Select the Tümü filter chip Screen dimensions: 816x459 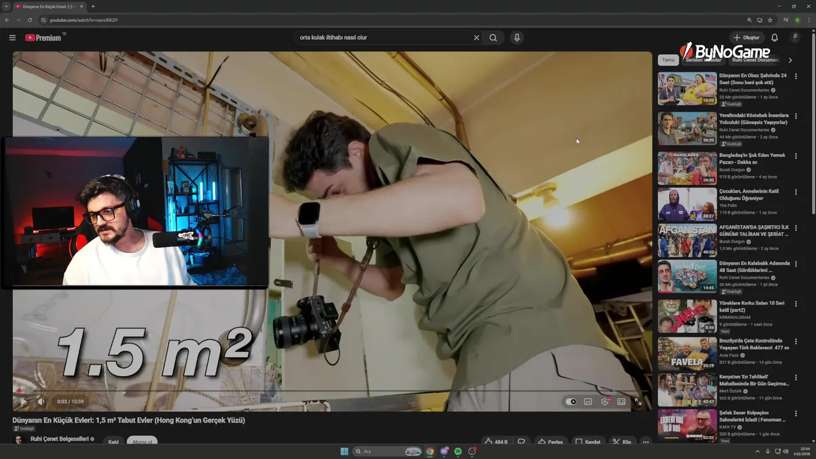pyautogui.click(x=668, y=60)
